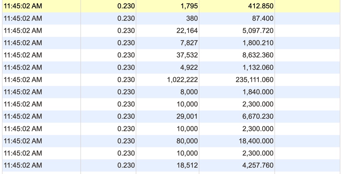Viewport: 341px width, 174px height.
Task: Select the volume cell showing 37,532
Action: pos(187,55)
